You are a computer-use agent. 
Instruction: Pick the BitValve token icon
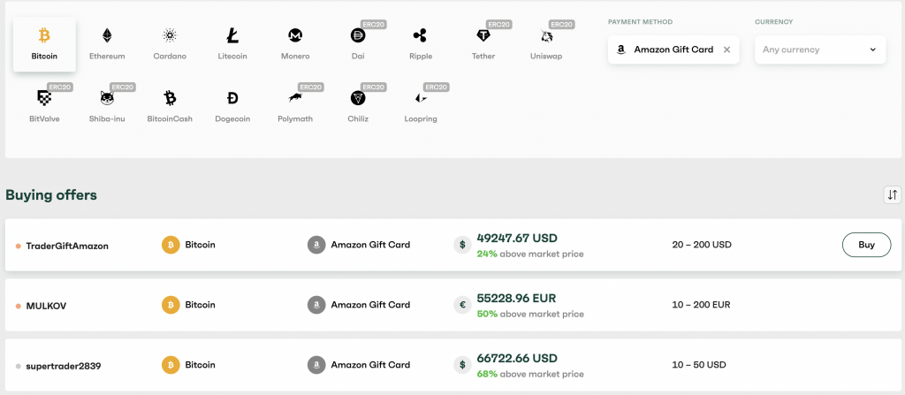click(44, 98)
